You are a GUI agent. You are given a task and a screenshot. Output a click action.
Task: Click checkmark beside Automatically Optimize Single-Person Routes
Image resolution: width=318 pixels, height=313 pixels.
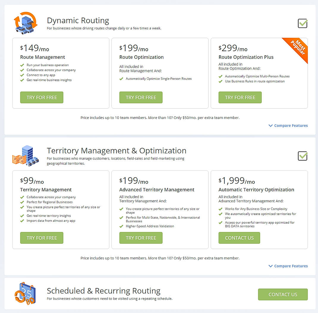click(x=122, y=79)
